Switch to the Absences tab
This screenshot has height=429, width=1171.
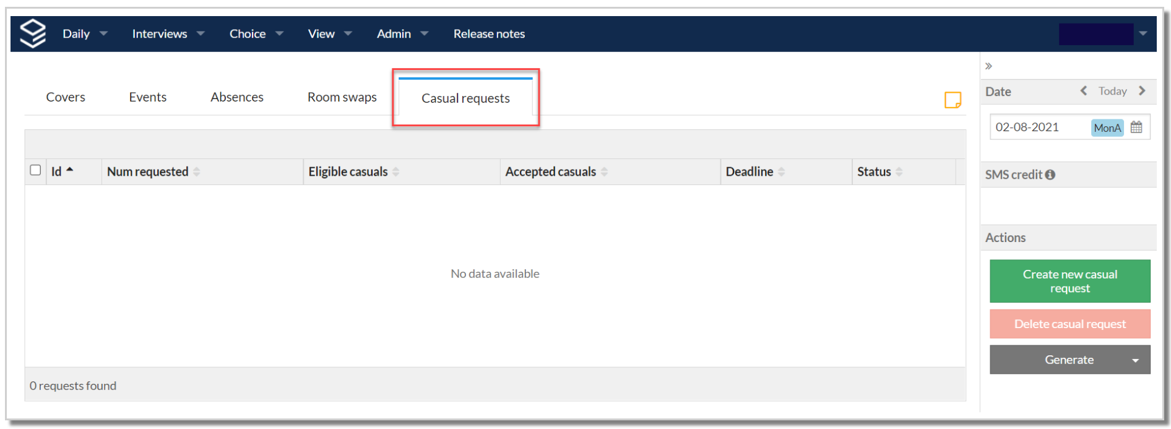click(x=237, y=97)
